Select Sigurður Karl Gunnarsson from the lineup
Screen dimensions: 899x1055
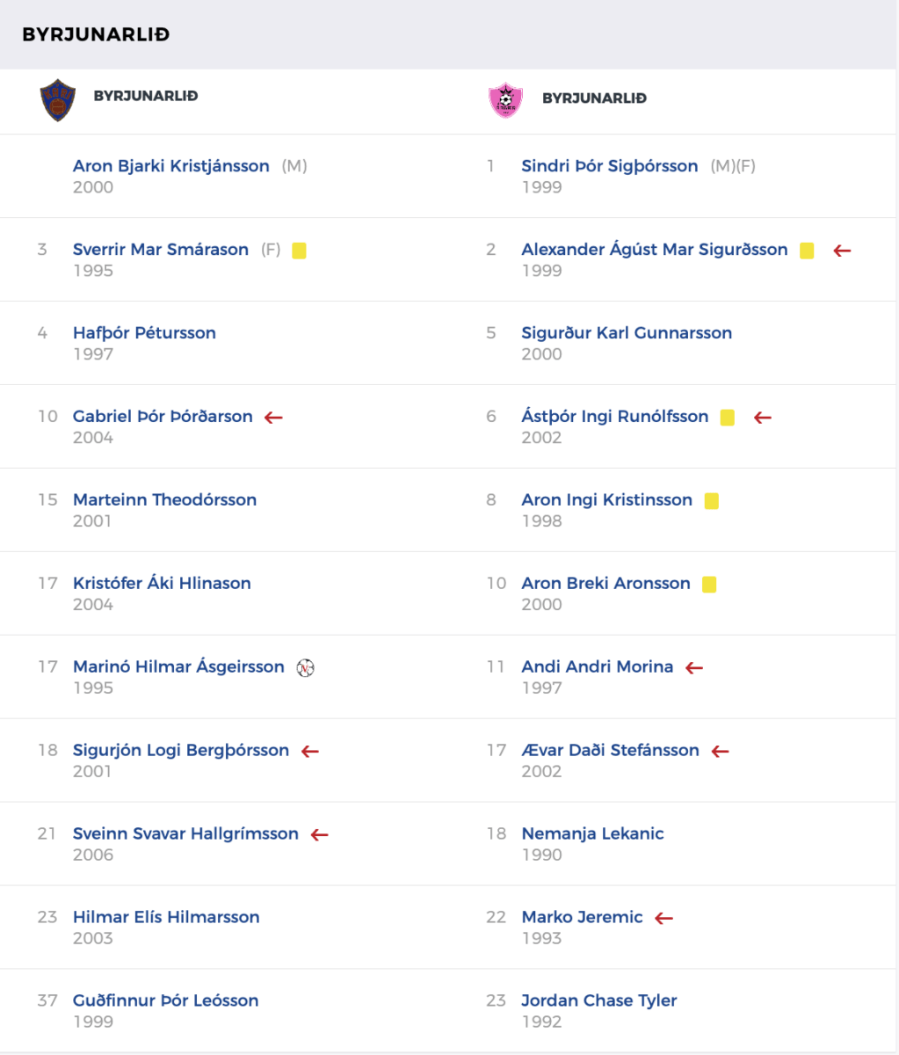627,333
